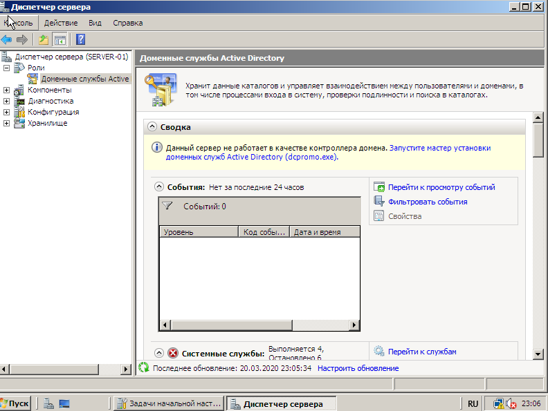Click the tree pane scroll right arrow

[126, 369]
